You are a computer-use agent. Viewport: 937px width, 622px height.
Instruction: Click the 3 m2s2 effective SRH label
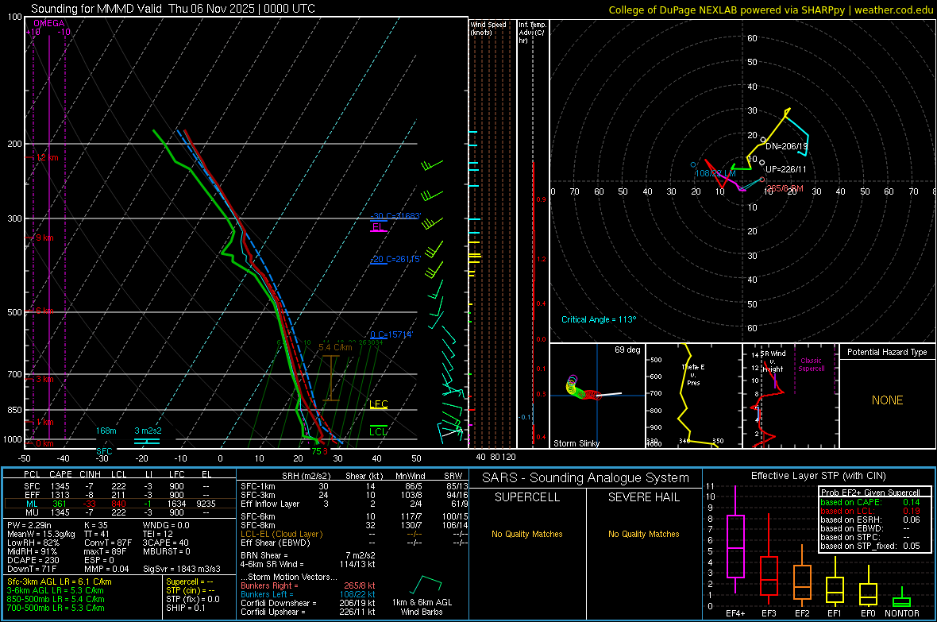(x=148, y=431)
